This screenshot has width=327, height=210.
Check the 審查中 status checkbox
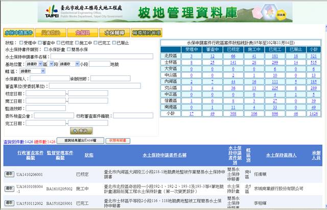pyautogui.click(x=40, y=43)
